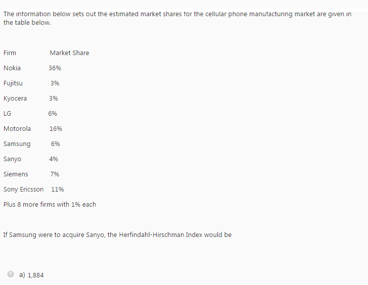Click the Market Share column header
The width and height of the screenshot is (368, 285).
click(x=69, y=53)
